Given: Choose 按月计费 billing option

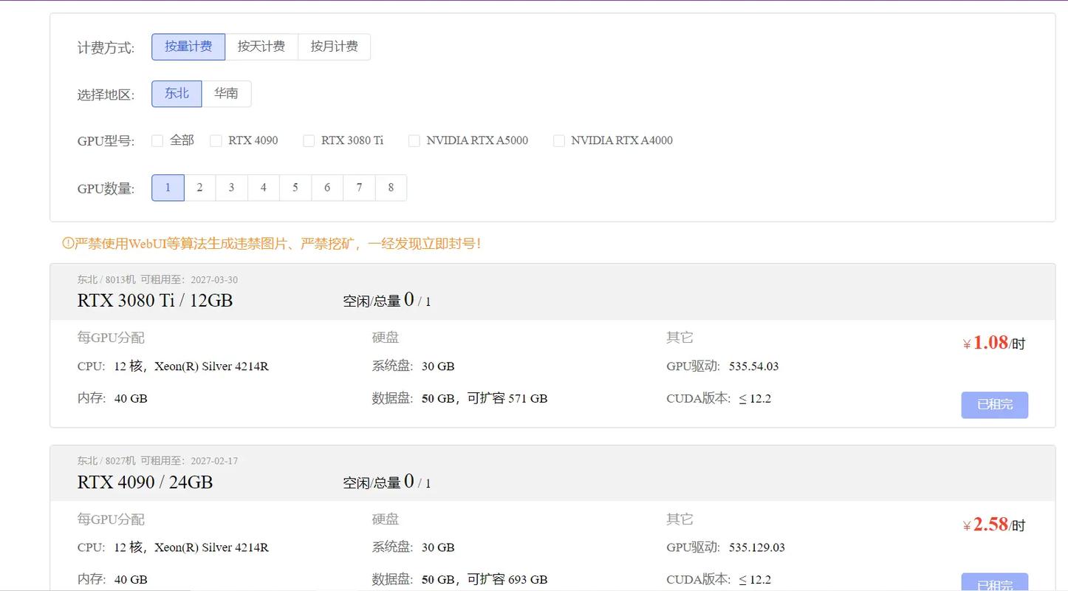Looking at the screenshot, I should point(334,47).
